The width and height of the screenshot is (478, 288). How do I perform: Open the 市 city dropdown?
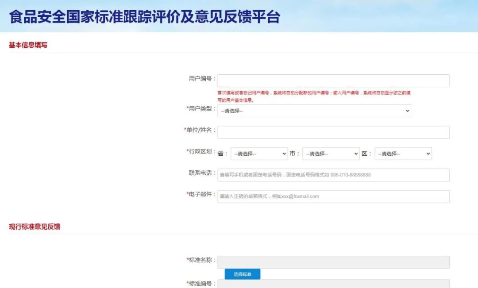[x=331, y=154]
